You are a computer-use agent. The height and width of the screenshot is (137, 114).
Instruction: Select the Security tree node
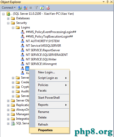(22, 23)
